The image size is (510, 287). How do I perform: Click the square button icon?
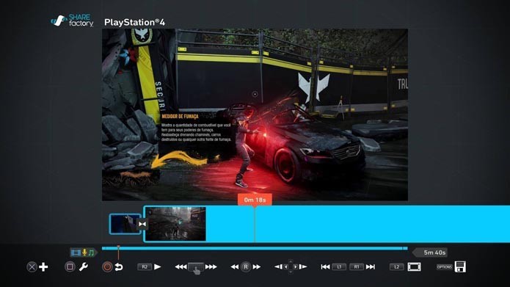[70, 267]
